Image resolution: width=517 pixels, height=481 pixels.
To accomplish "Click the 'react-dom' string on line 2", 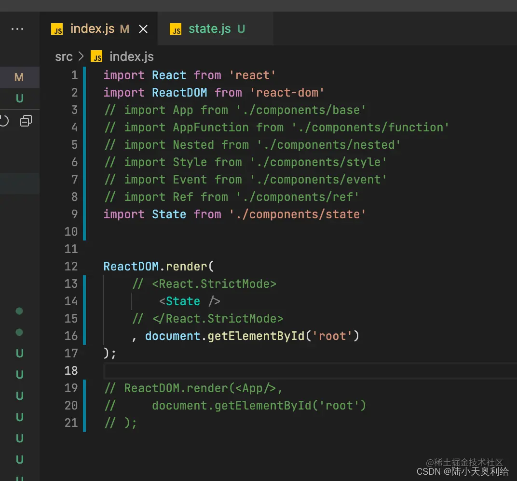I will (x=287, y=93).
